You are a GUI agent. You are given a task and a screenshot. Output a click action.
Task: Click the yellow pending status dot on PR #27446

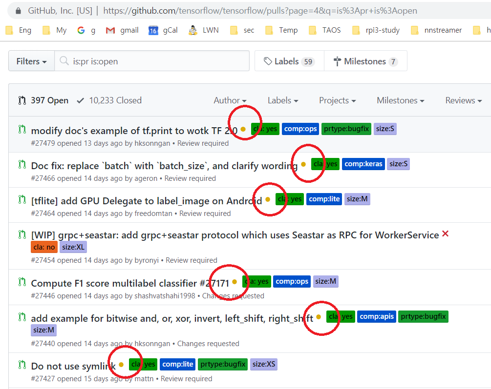[x=235, y=282]
